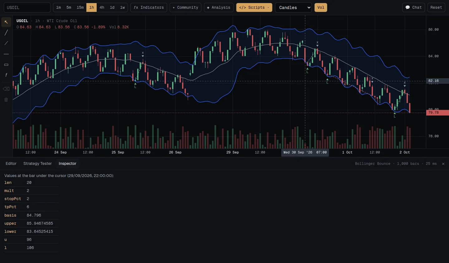
Task: Click the 'Wed 30 Sep '26 07:00' time label
Action: [x=305, y=152]
